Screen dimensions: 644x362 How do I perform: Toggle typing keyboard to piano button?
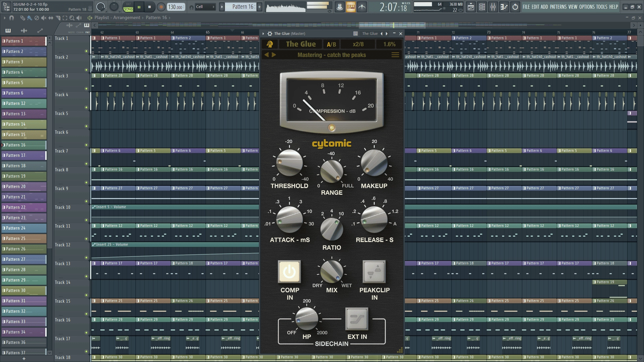point(351,7)
